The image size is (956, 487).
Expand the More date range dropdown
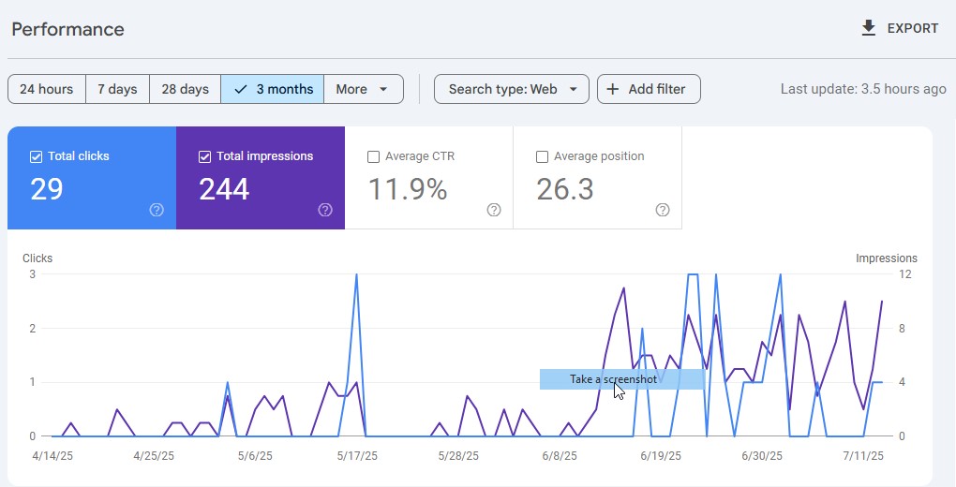[364, 89]
